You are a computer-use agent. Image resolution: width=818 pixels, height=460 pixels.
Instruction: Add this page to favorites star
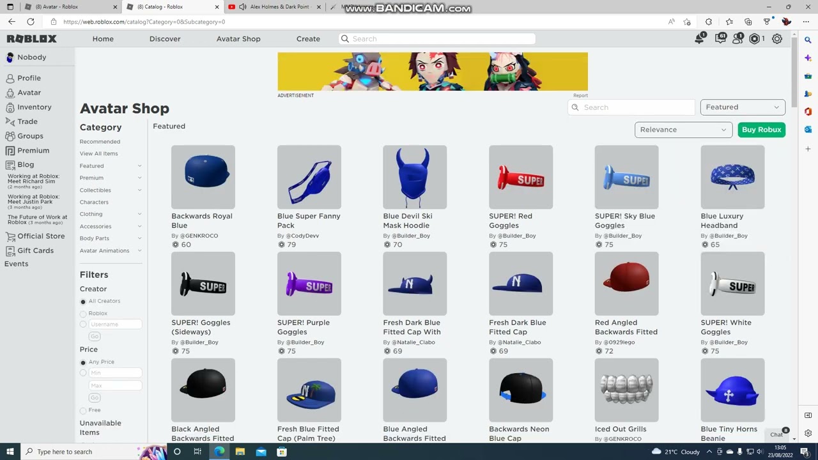[x=687, y=22]
